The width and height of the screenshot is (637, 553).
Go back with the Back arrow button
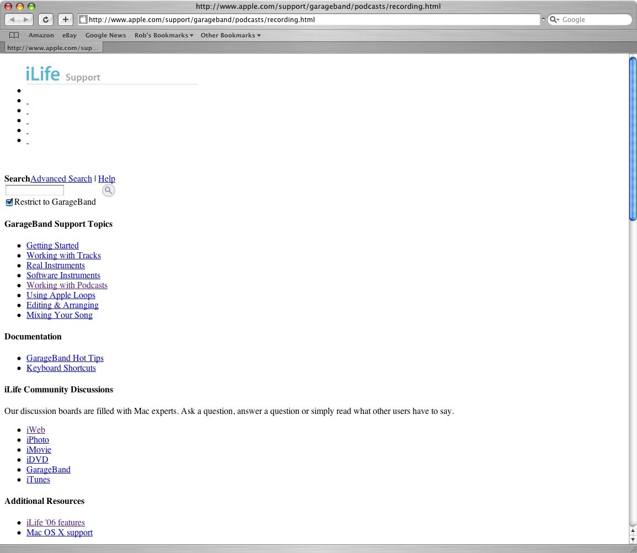coord(12,19)
